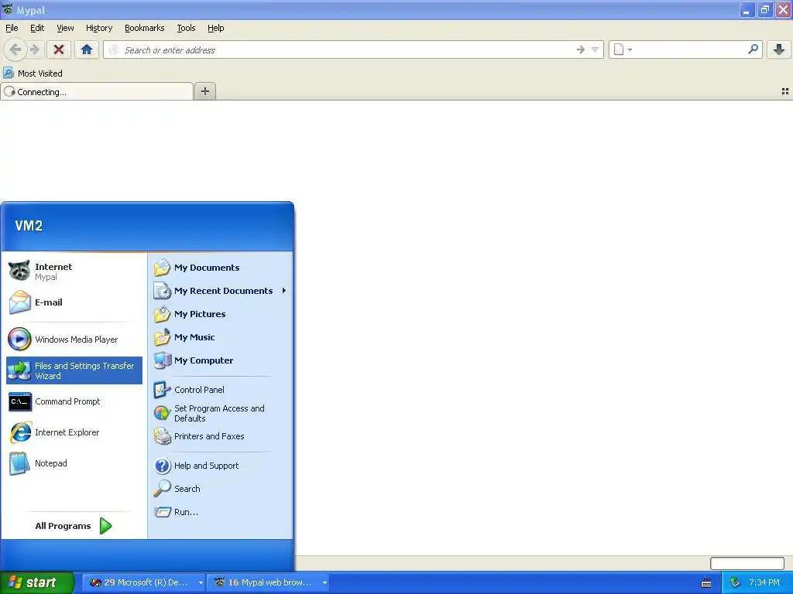Open the Most Visited bookmarks folder

[33, 73]
